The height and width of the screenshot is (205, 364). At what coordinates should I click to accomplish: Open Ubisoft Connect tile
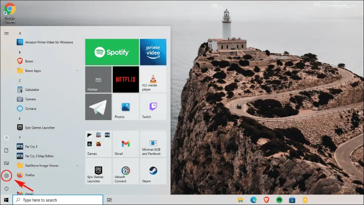[x=126, y=171]
